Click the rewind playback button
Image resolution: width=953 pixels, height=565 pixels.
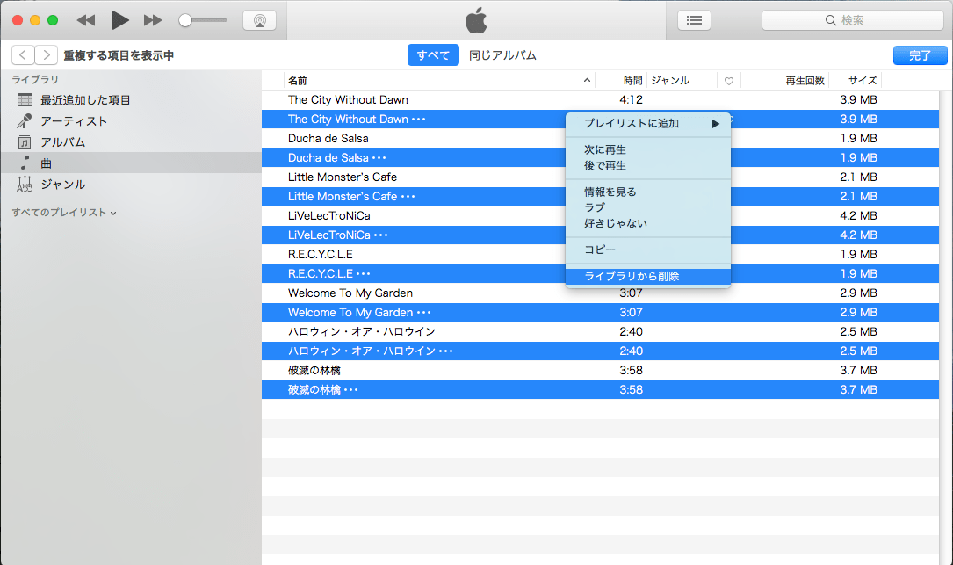click(x=86, y=20)
